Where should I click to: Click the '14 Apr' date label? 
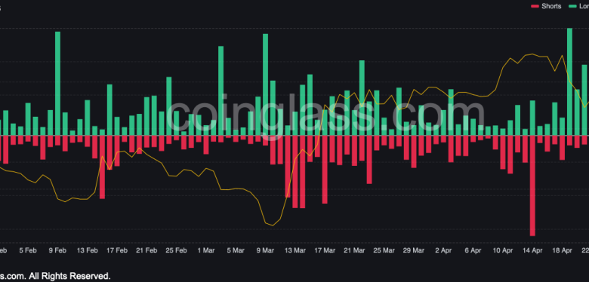click(532, 250)
